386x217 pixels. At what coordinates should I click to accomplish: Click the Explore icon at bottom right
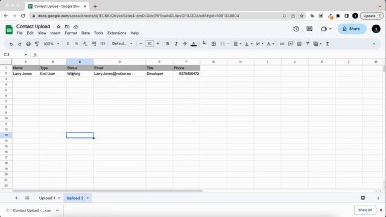pyautogui.click(x=363, y=198)
